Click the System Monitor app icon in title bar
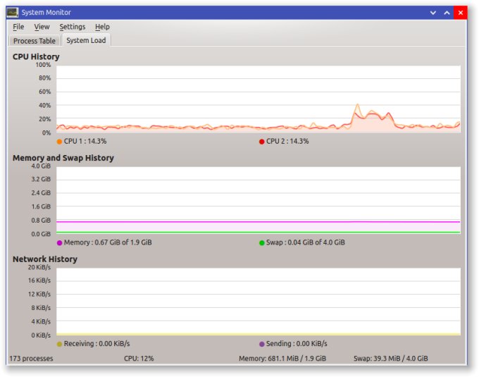 12,12
